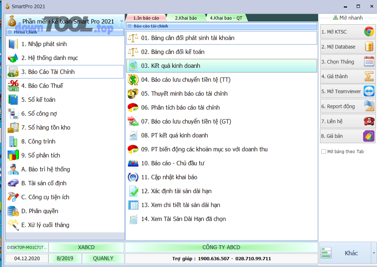Click the coins icon beside Thuyết minh báo cáo tài chính

point(133,93)
